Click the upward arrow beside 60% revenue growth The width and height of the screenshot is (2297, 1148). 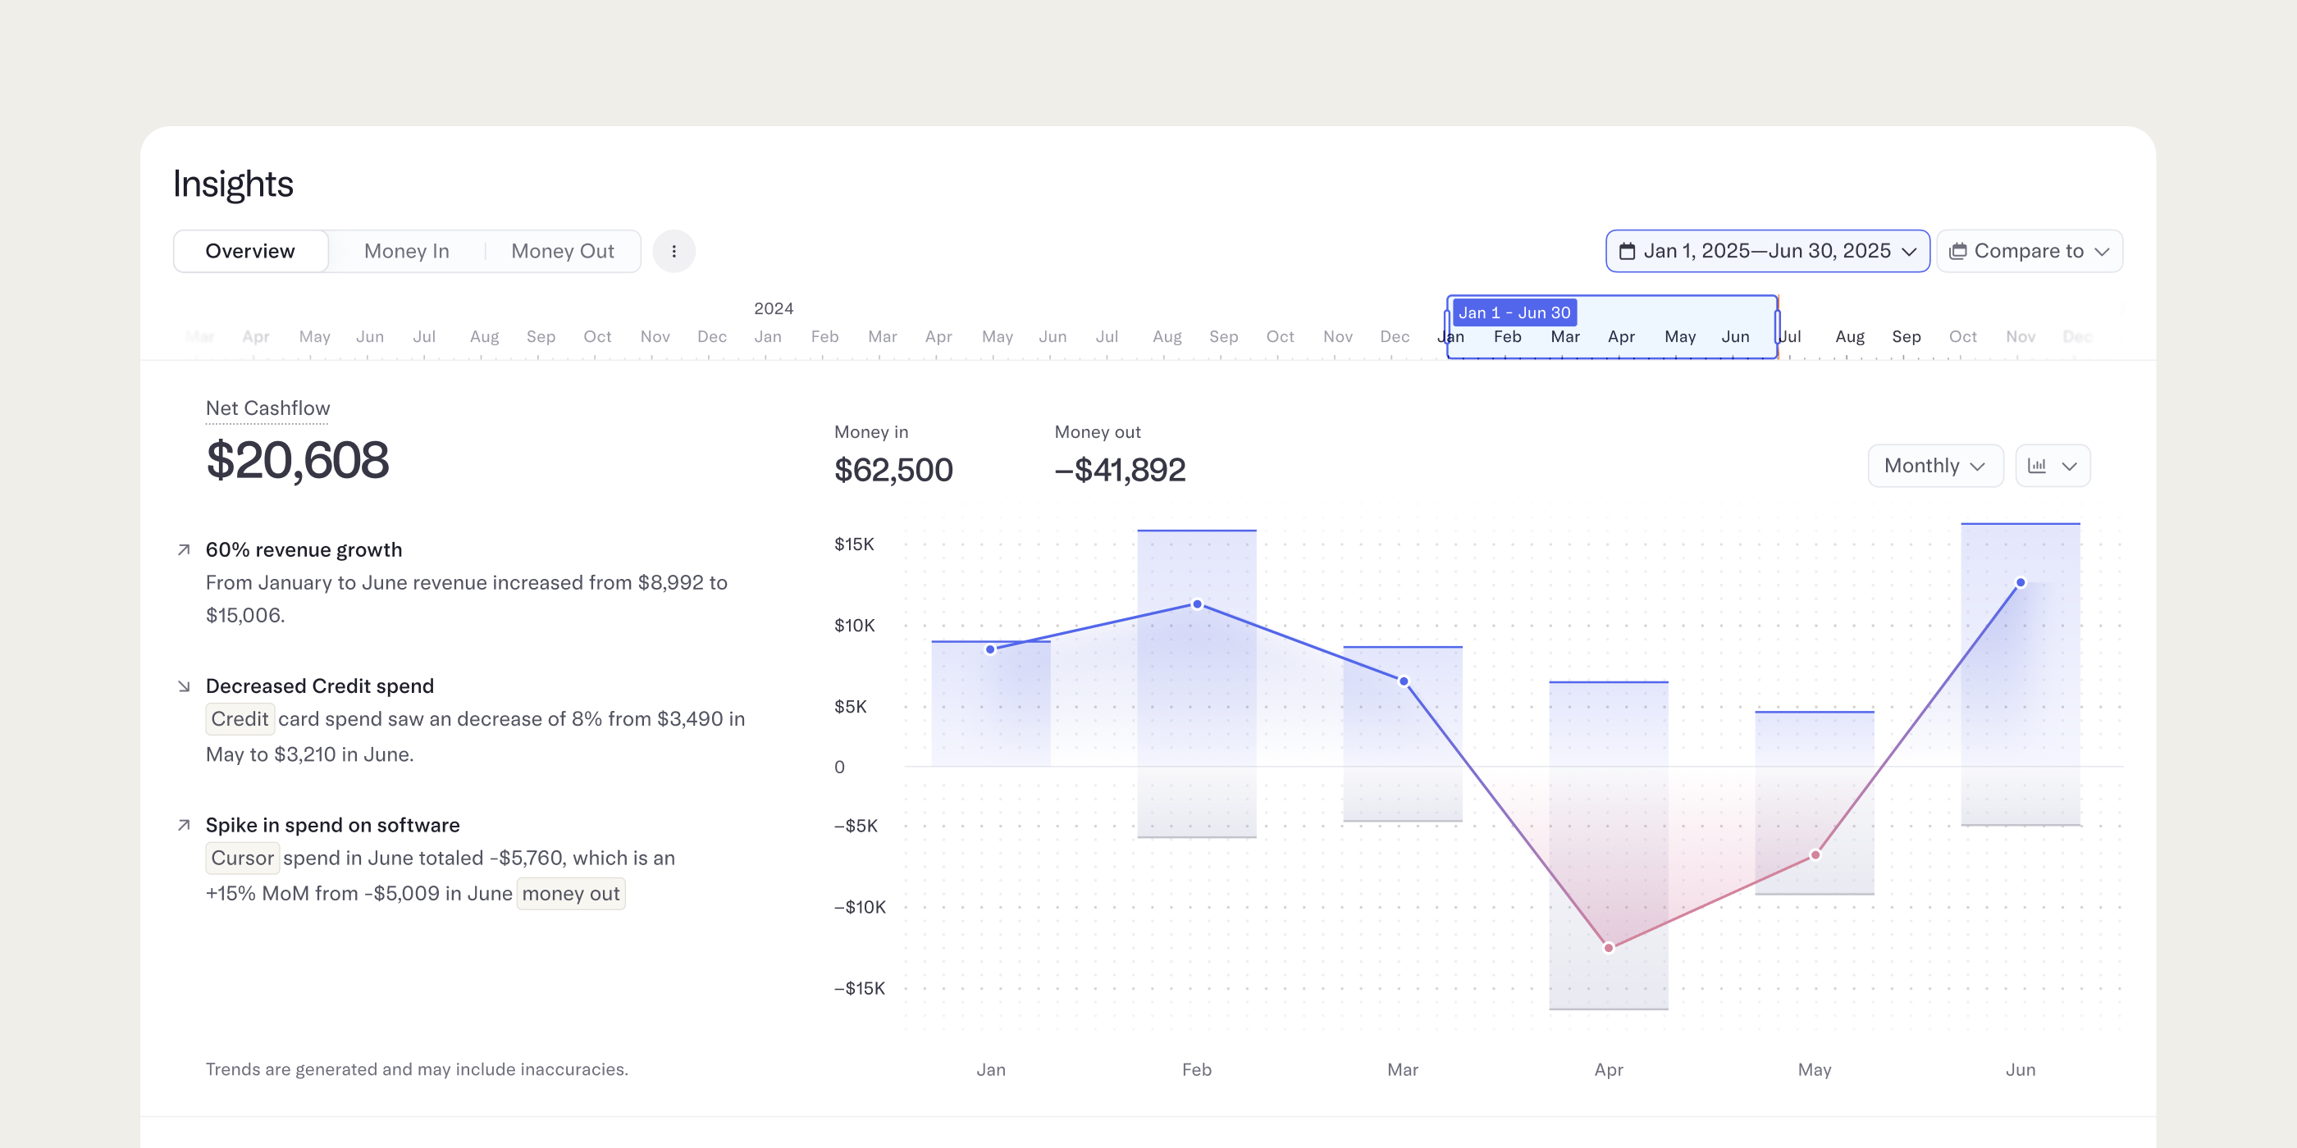click(184, 549)
